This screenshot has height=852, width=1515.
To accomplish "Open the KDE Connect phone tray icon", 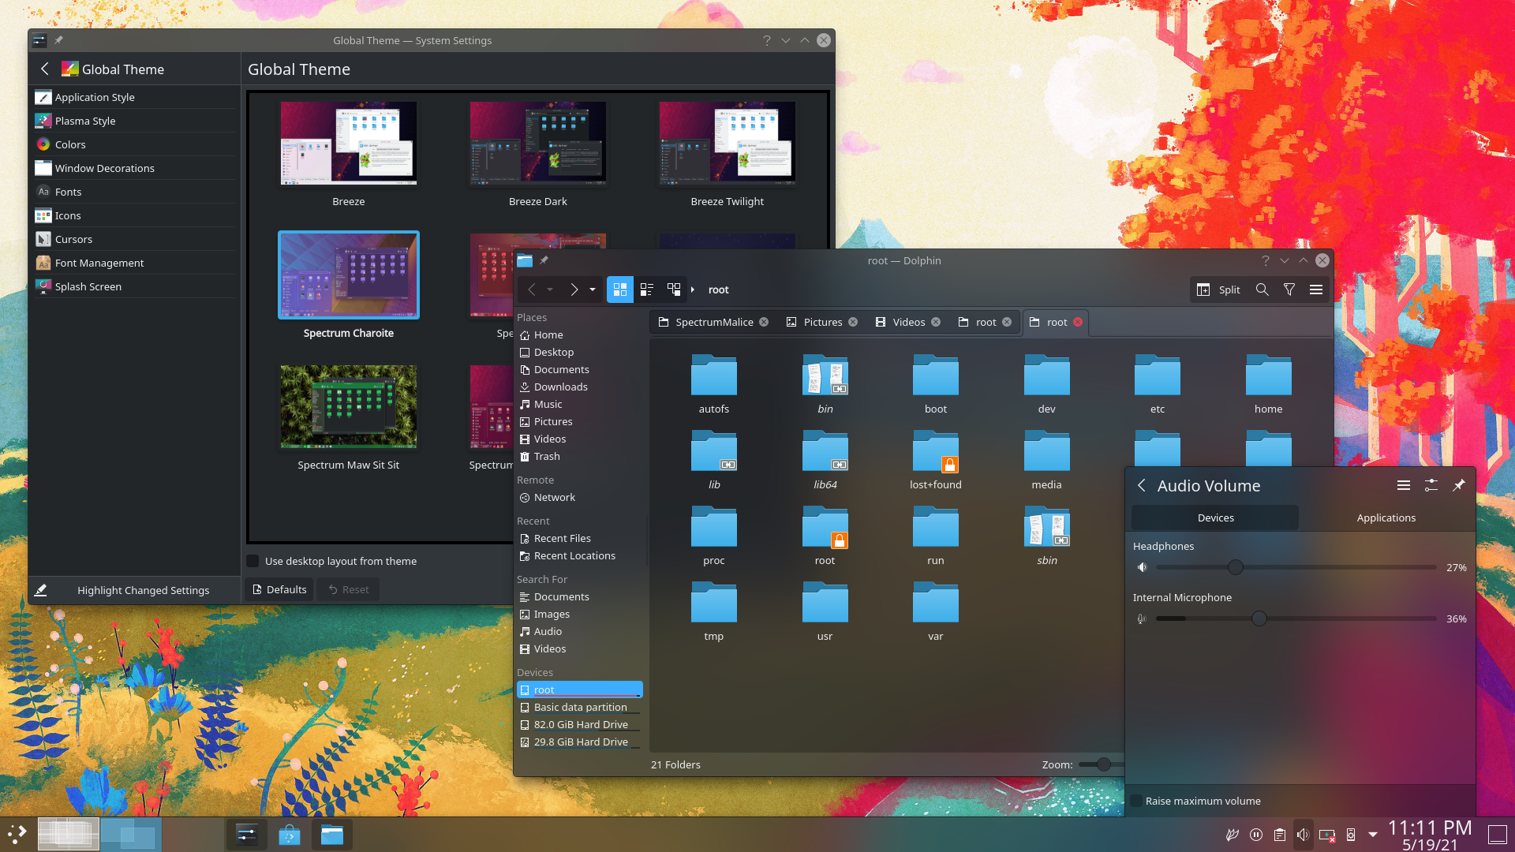I will [1351, 835].
